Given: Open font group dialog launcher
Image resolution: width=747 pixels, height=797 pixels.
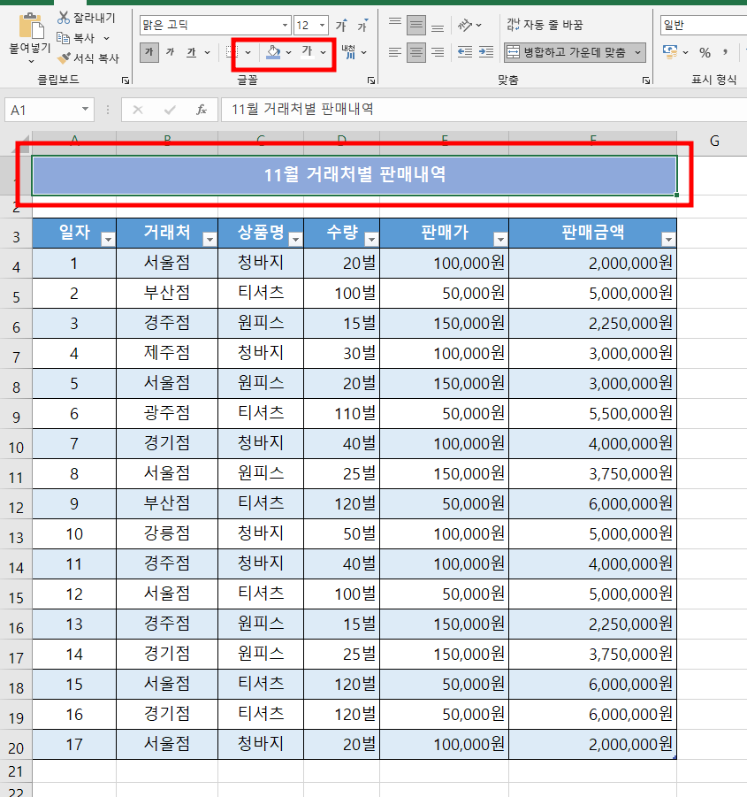Looking at the screenshot, I should pos(371,80).
